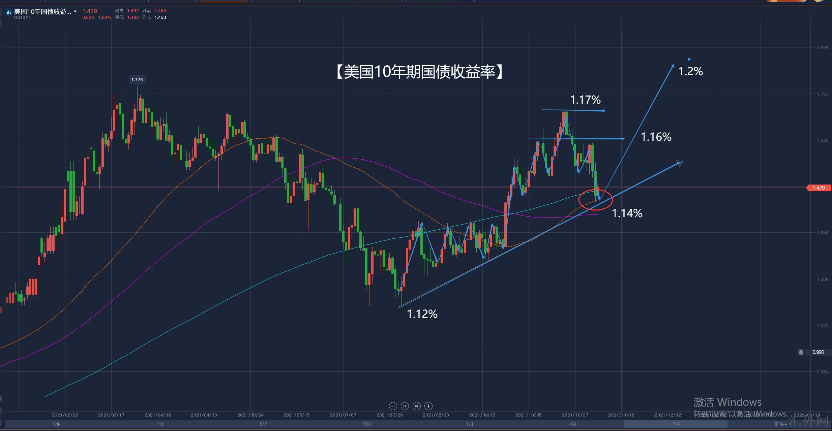Jump to earliest chart data icon
The width and height of the screenshot is (832, 431).
(405, 406)
